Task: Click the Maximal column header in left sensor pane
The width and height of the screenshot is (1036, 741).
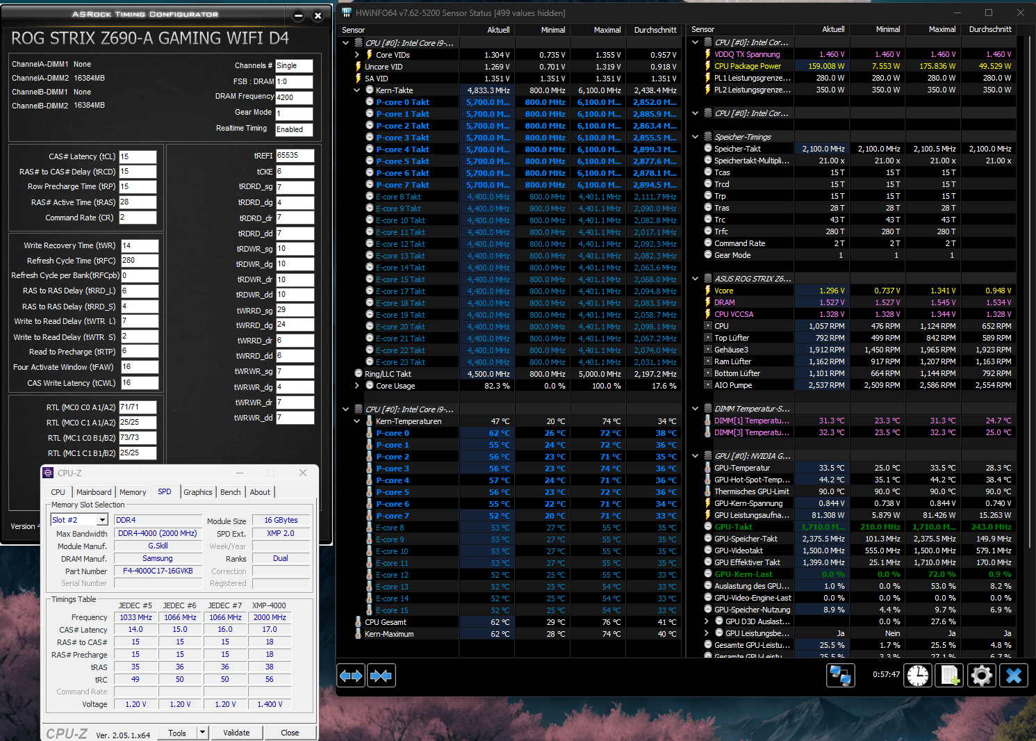Action: 598,30
